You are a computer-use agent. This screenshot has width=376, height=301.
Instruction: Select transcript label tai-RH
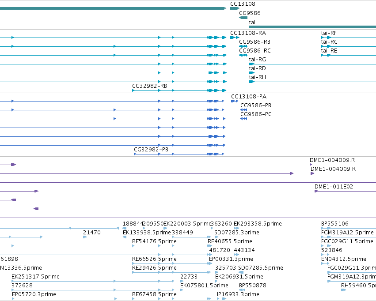point(258,77)
